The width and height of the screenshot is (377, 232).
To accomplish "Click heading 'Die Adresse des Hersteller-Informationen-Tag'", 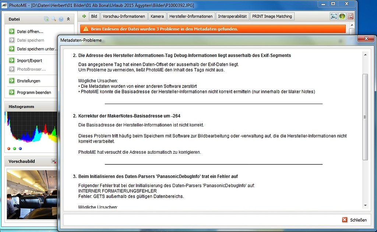I will pyautogui.click(x=185, y=55).
